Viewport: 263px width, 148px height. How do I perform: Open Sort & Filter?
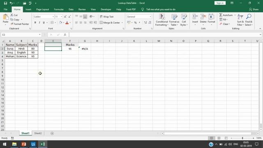(x=240, y=20)
